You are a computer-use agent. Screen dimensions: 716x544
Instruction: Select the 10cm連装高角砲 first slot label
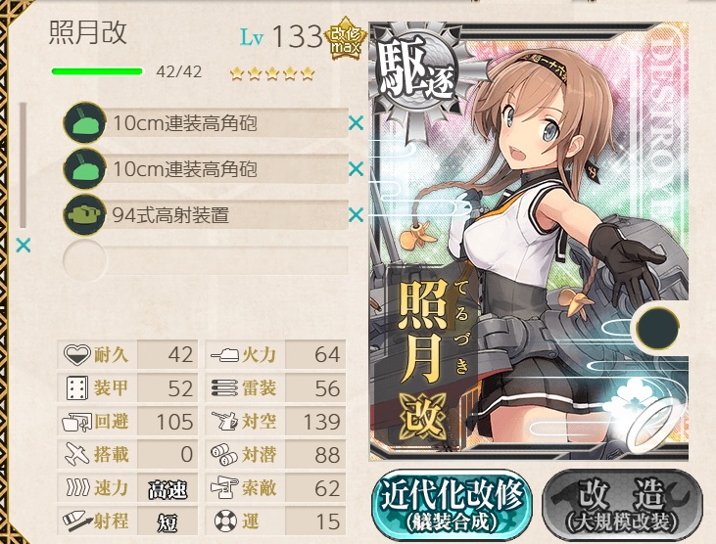185,123
